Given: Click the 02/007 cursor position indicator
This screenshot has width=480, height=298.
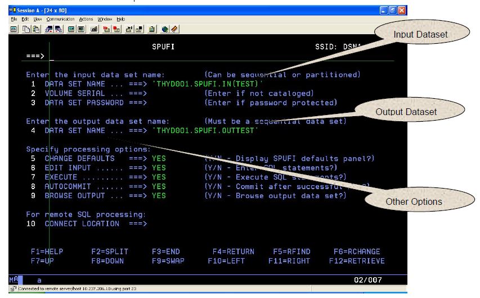Looking at the screenshot, I should pyautogui.click(x=368, y=280).
